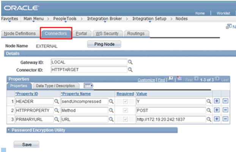Image resolution: width=236 pixels, height=152 pixels.
Task: Click the HTTPPROPERTY property ID field
Action: pos(34,110)
